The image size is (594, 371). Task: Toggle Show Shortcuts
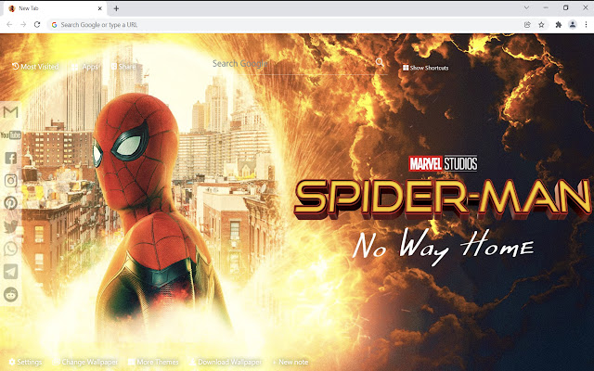tap(425, 68)
